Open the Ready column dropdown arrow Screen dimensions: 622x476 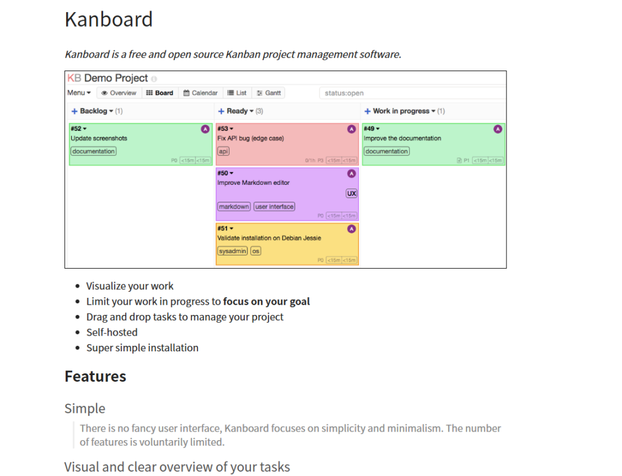tap(251, 111)
